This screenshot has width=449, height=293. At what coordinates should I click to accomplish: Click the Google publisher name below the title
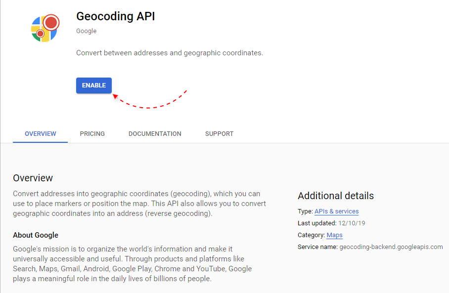(86, 31)
